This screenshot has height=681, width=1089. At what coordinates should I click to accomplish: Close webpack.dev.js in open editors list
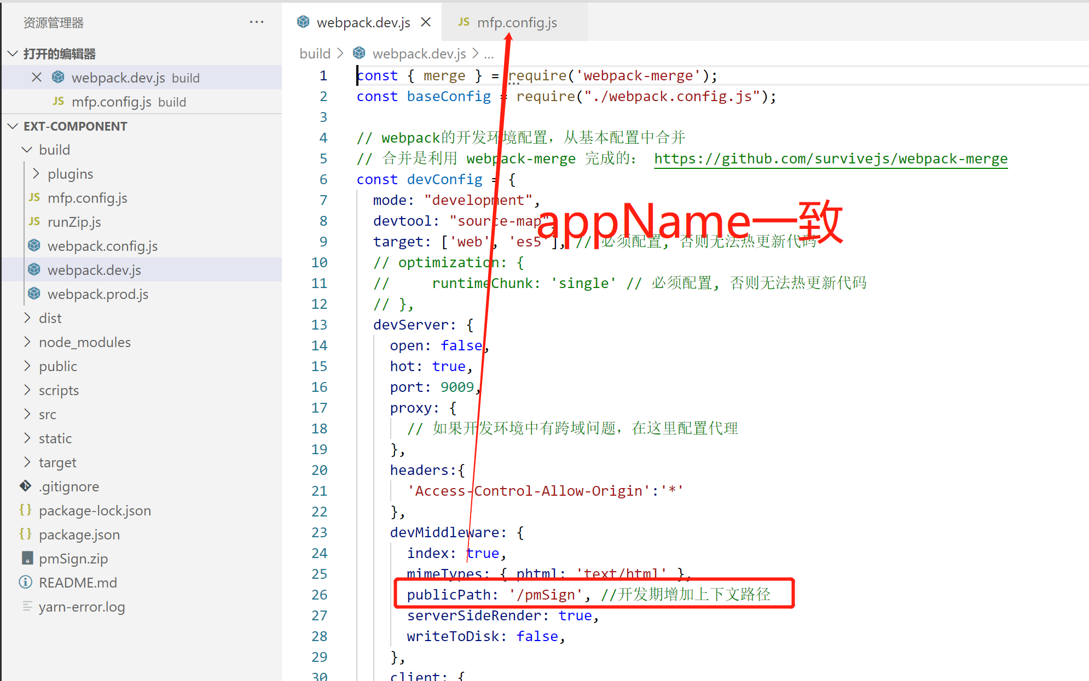click(37, 78)
